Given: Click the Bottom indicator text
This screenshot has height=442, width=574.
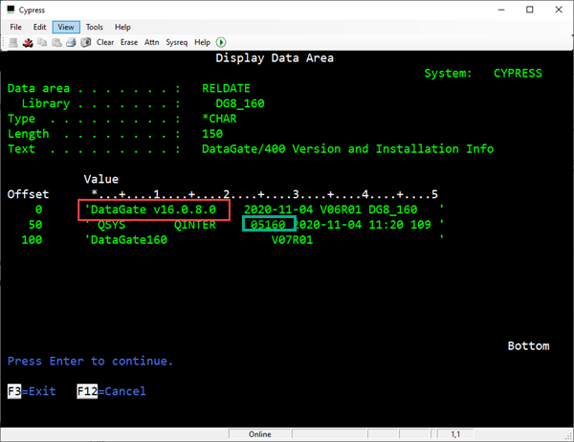Looking at the screenshot, I should pyautogui.click(x=529, y=346).
